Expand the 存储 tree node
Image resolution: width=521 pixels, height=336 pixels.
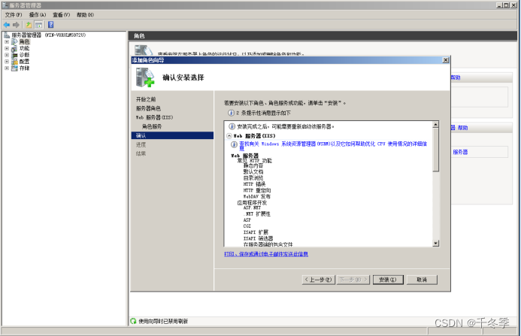(x=7, y=68)
